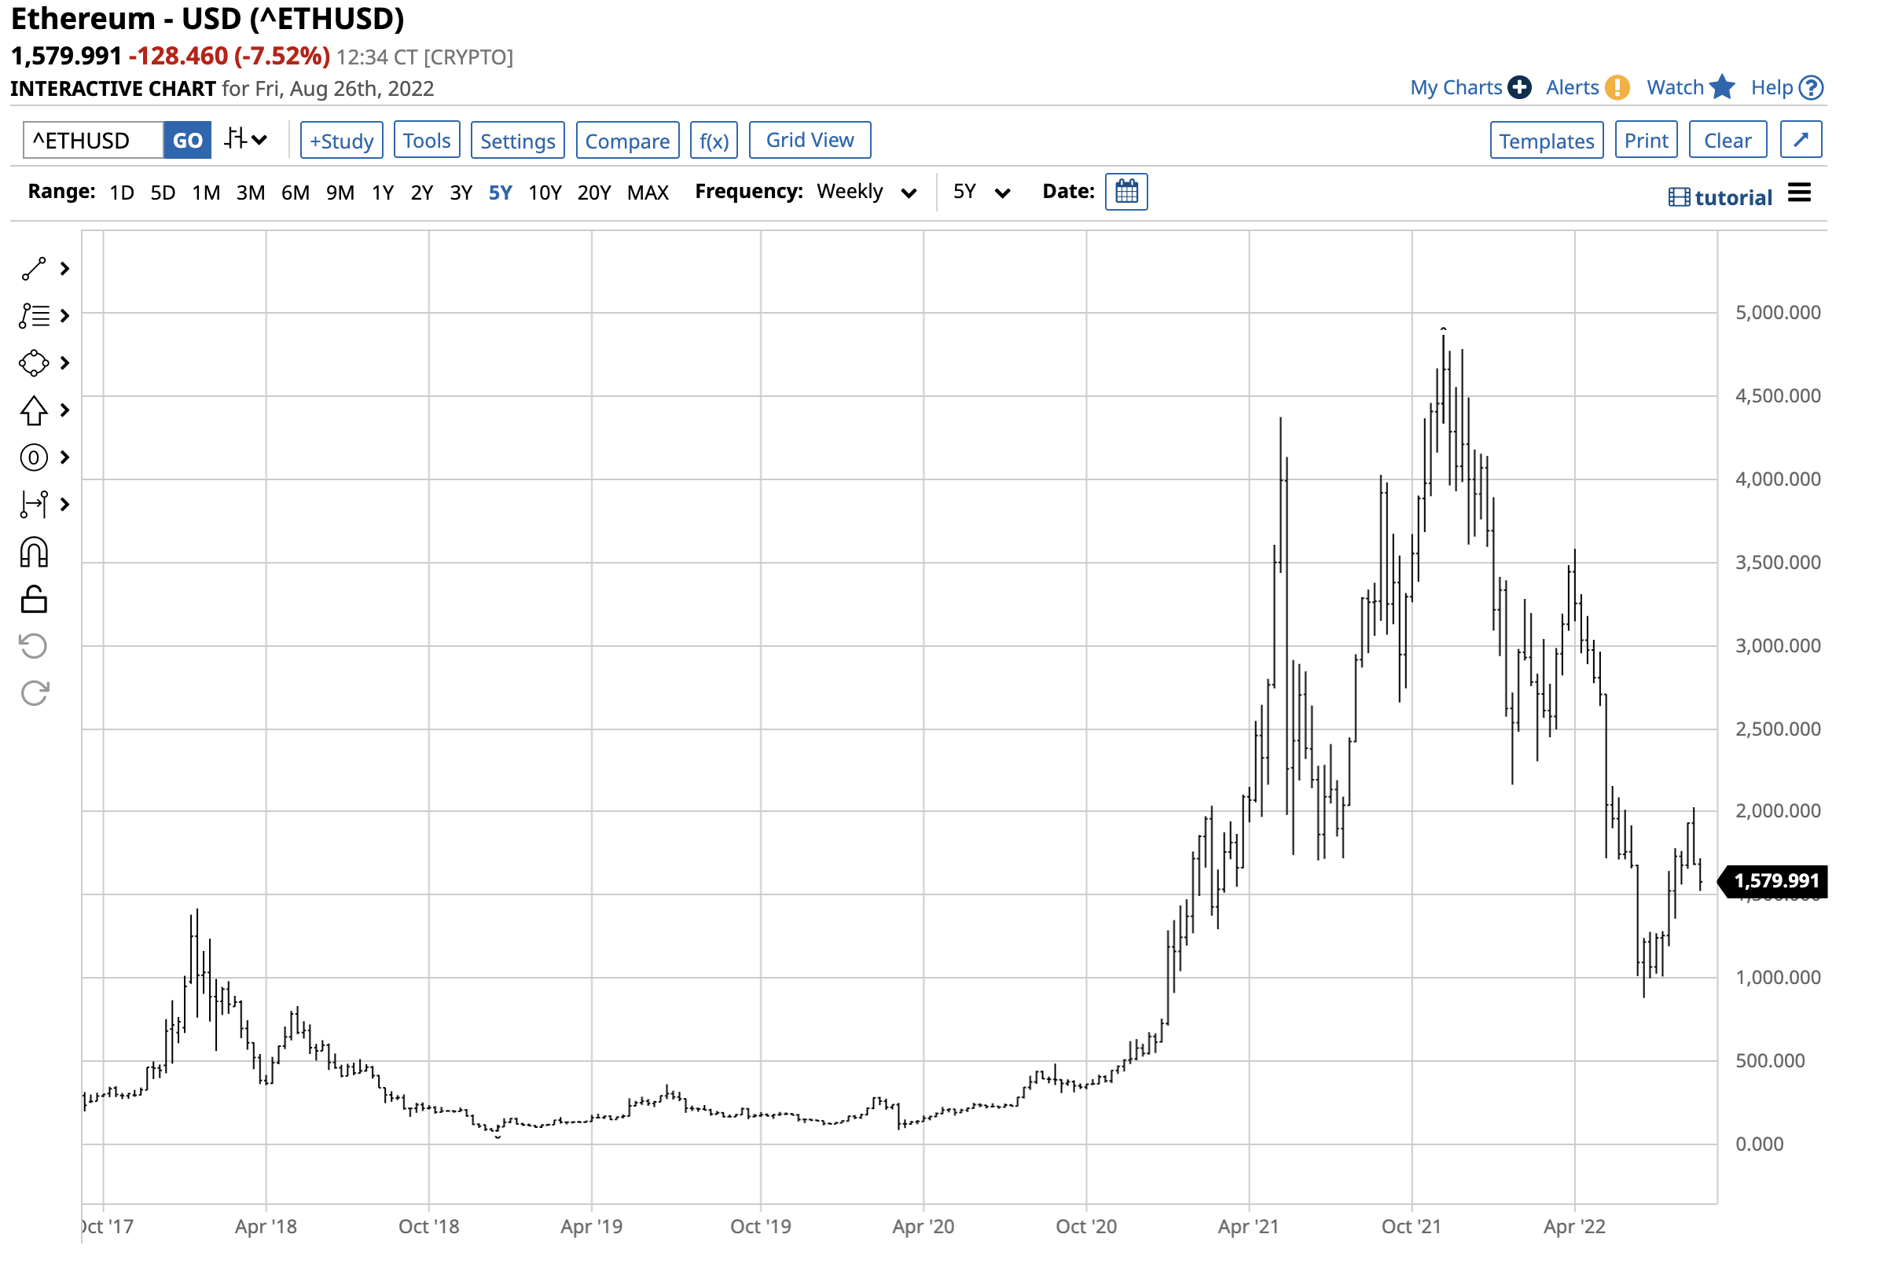Viewport: 1880px width, 1267px height.
Task: Click the GO button
Action: [187, 141]
